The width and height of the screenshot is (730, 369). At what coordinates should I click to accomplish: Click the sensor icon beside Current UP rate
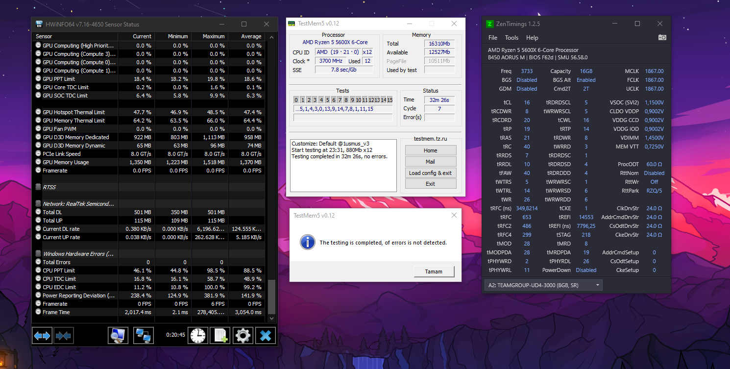point(39,237)
